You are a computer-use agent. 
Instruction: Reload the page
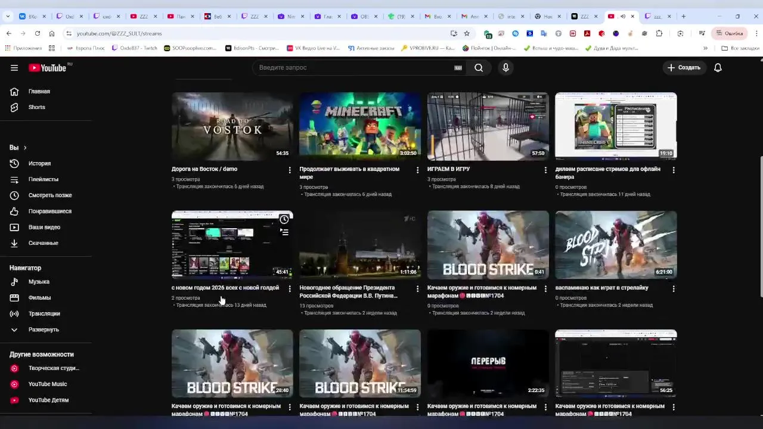coord(37,33)
